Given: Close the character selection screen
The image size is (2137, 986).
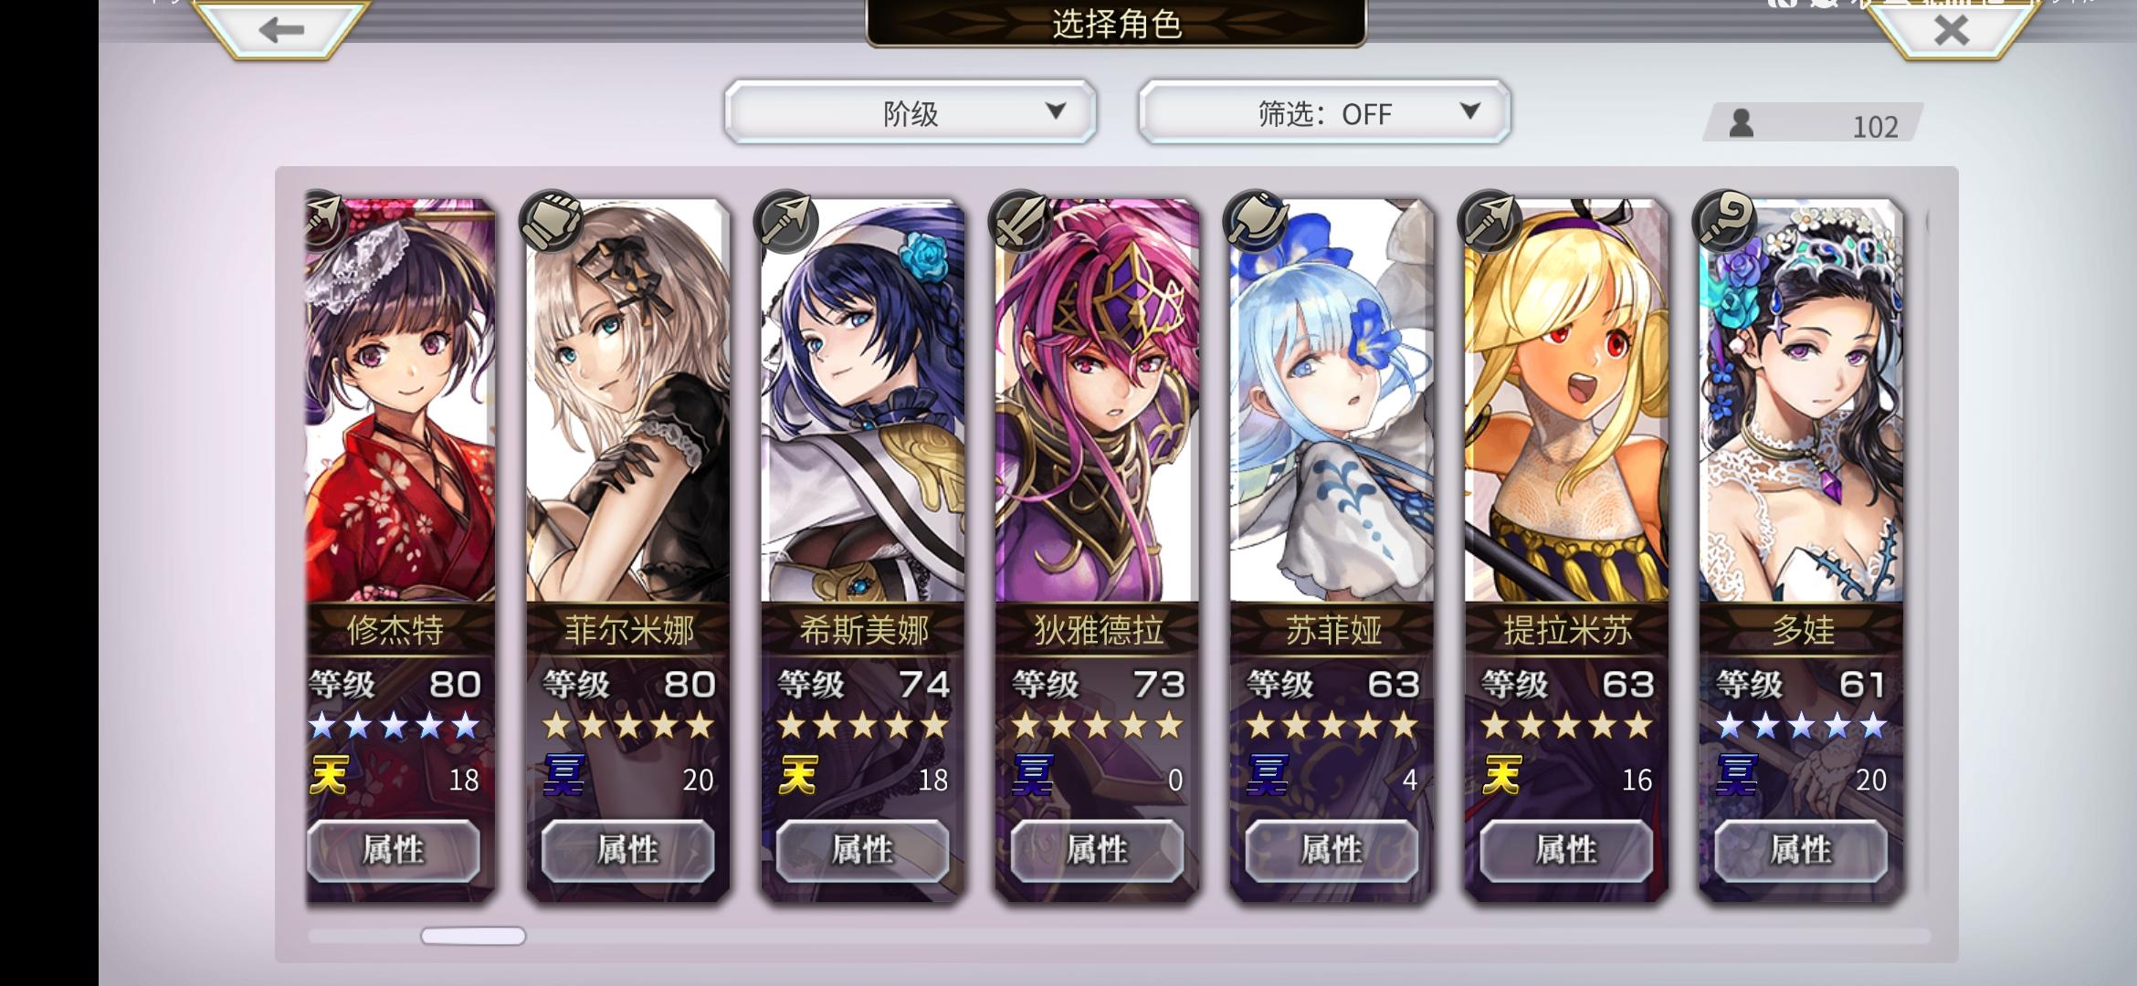Looking at the screenshot, I should pos(1952,30).
